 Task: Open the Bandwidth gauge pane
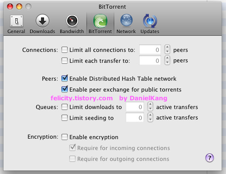point(72,24)
